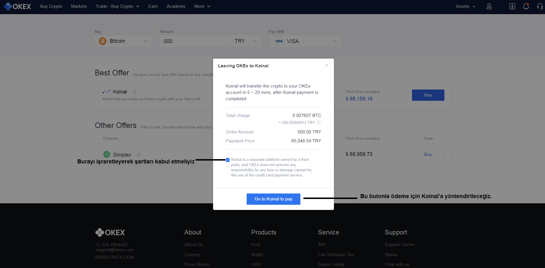545x268 pixels.
Task: Click the Koinal logo icon
Action: [106, 92]
